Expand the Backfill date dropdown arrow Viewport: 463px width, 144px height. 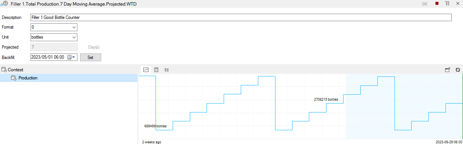[74, 57]
